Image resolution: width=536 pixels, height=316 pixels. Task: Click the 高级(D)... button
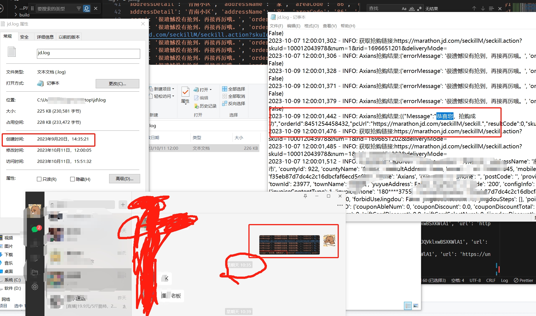[124, 179]
